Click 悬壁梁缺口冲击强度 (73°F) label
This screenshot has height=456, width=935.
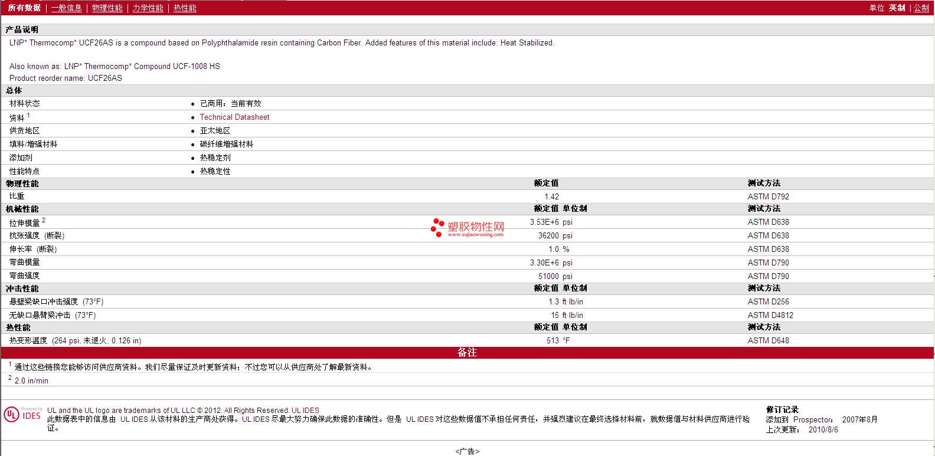click(x=56, y=301)
